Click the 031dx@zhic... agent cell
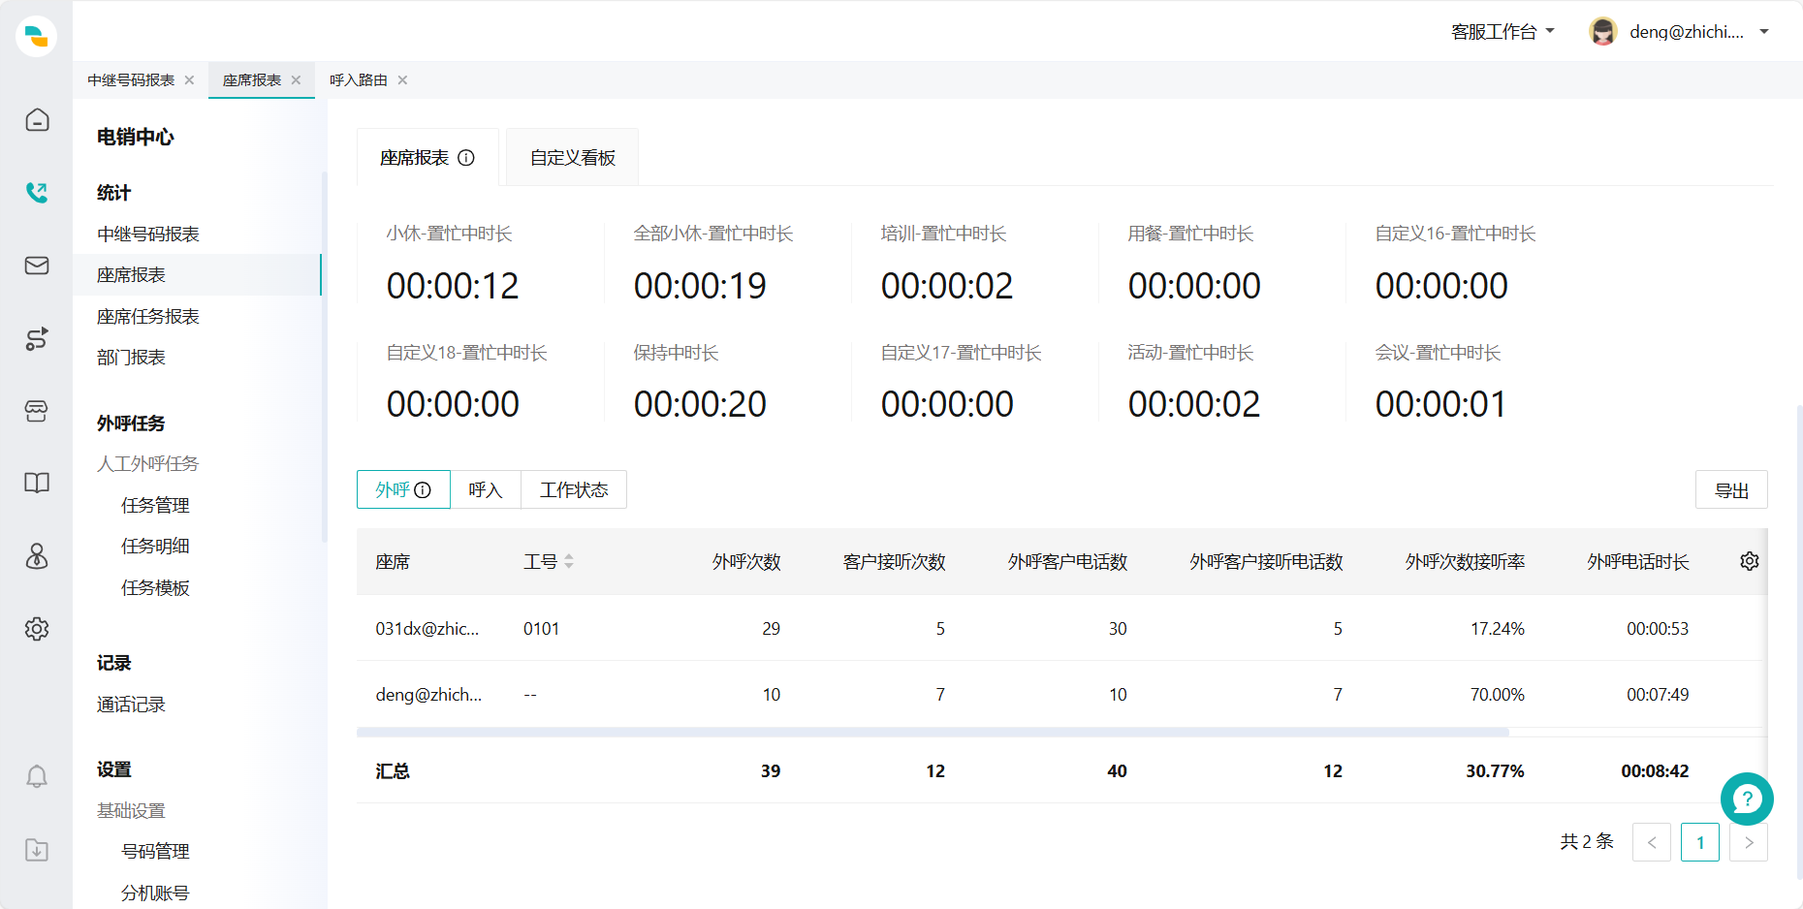The height and width of the screenshot is (909, 1803). (427, 629)
